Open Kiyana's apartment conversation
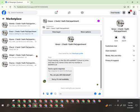 [x=20, y=41]
